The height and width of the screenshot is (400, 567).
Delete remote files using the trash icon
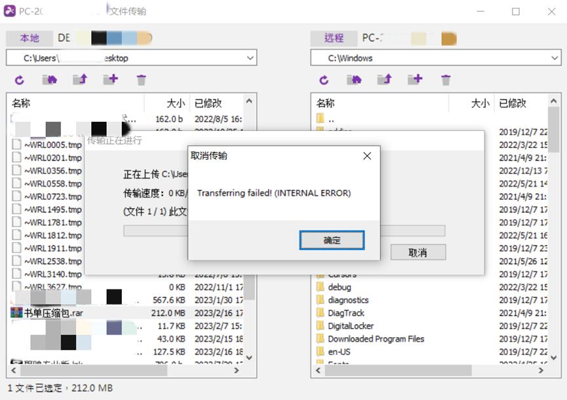click(445, 79)
